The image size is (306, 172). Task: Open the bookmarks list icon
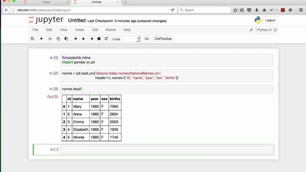coord(242,10)
